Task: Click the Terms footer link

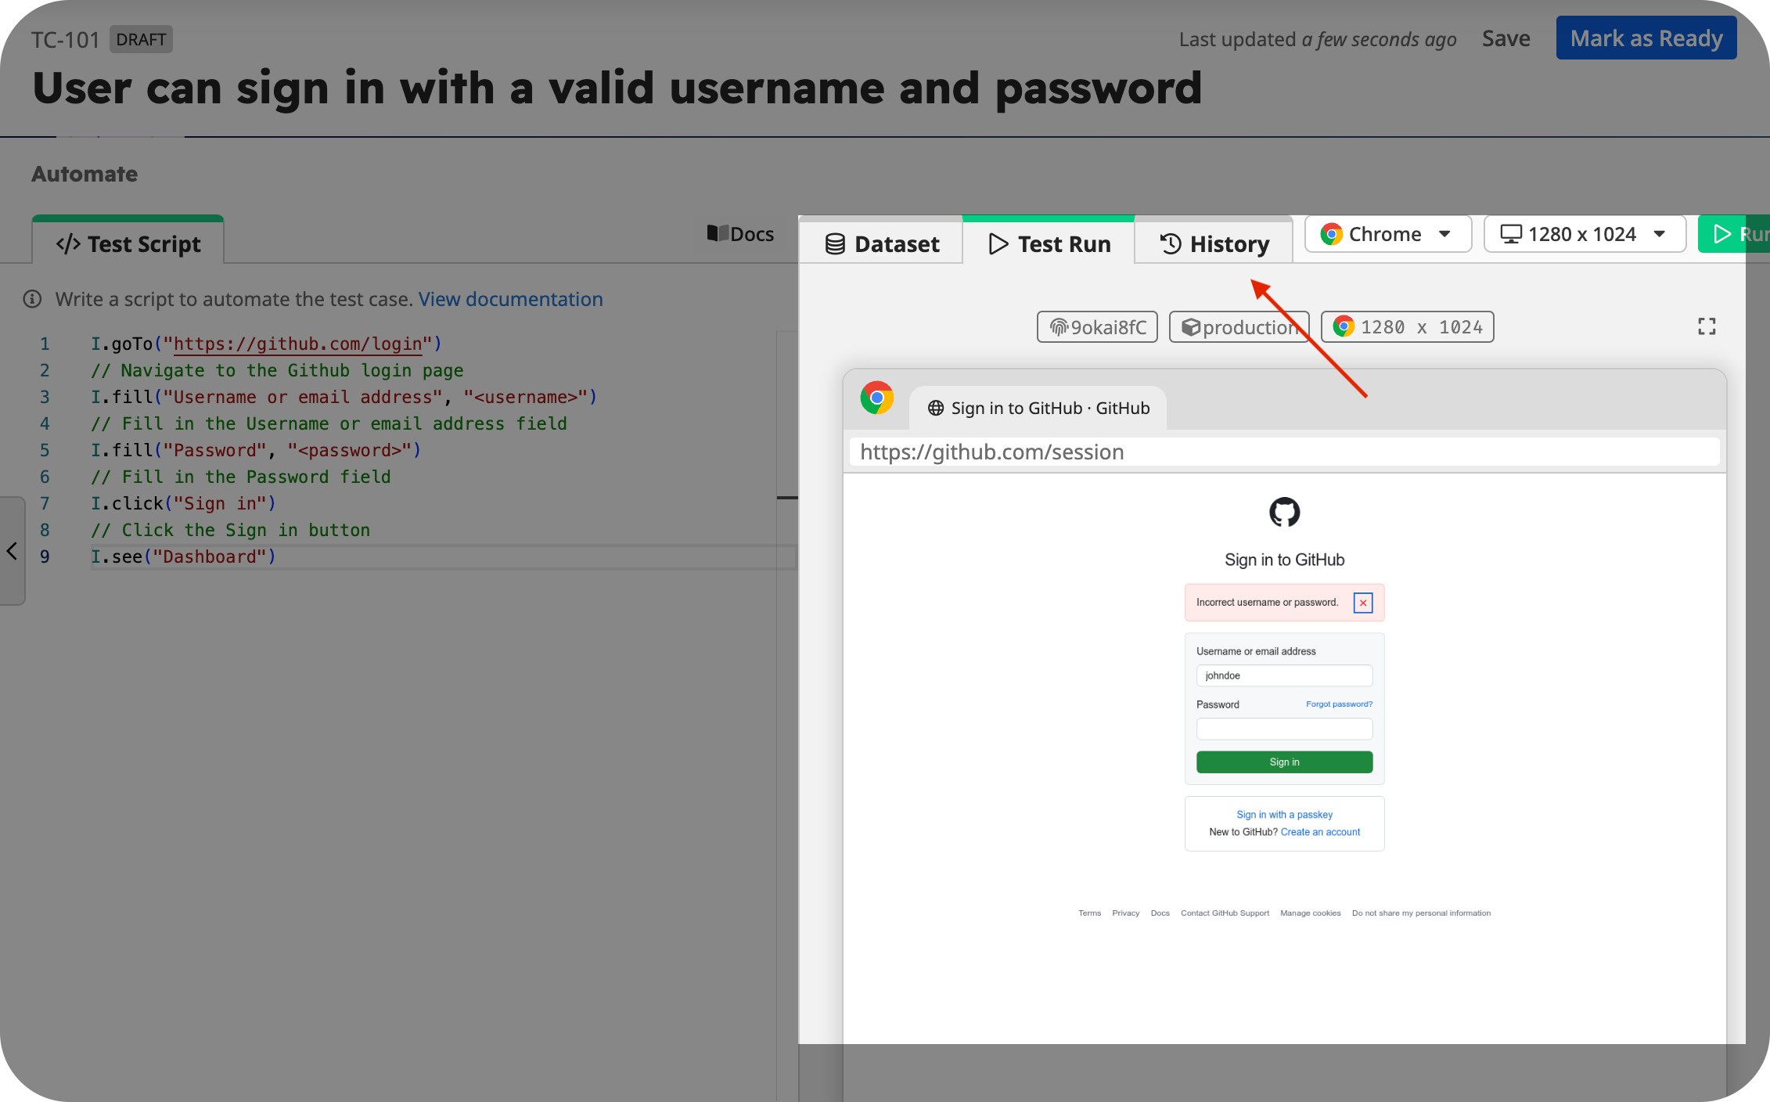Action: pos(1089,913)
